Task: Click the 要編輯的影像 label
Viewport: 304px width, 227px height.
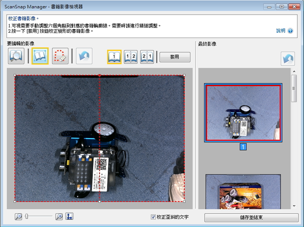Action: pyautogui.click(x=20, y=43)
